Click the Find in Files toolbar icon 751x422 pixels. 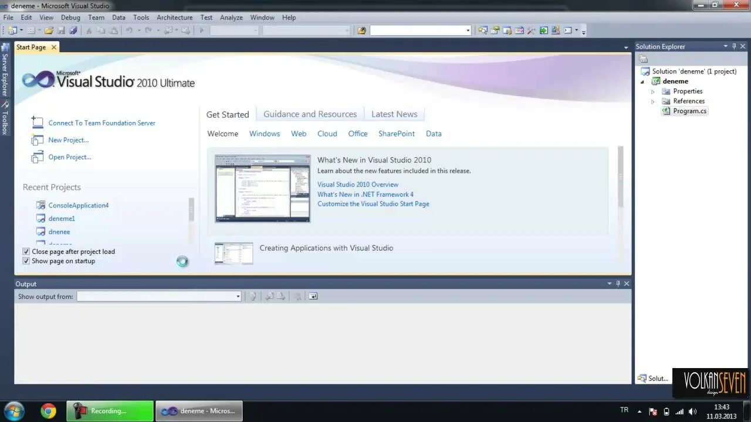[361, 30]
